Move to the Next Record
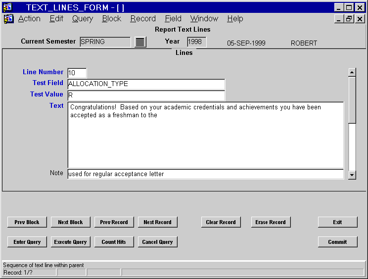 coord(157,222)
